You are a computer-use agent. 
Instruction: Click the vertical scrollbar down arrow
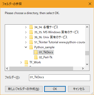pos(87,64)
